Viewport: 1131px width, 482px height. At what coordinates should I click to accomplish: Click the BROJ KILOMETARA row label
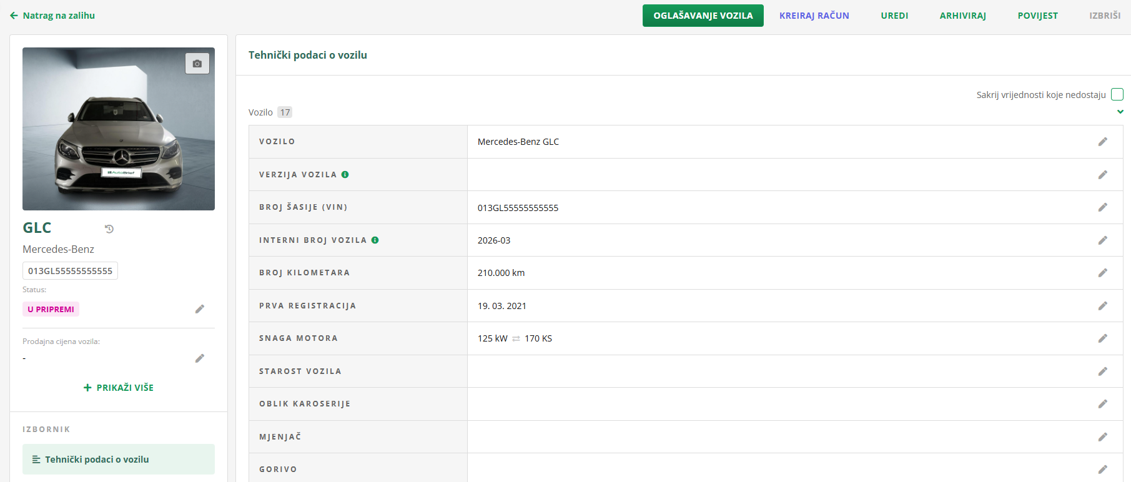click(x=305, y=273)
